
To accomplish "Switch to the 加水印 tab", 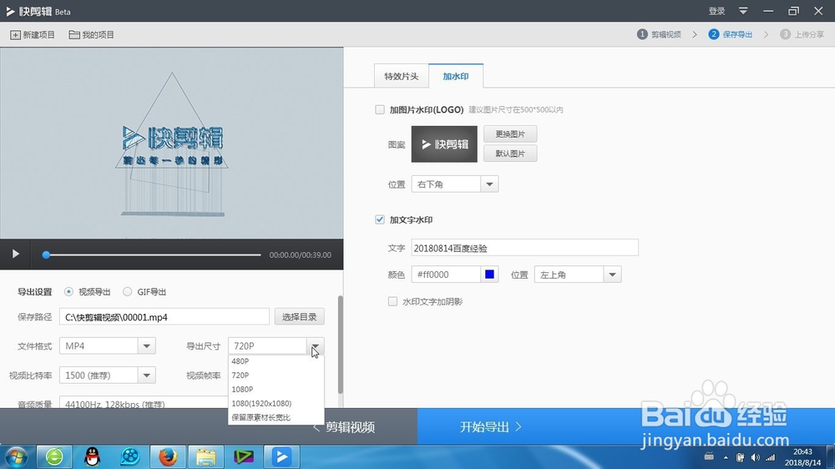I will click(456, 76).
